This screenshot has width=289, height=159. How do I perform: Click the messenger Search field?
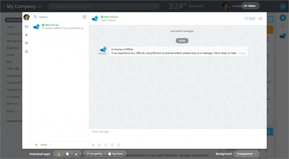pyautogui.click(x=60, y=17)
